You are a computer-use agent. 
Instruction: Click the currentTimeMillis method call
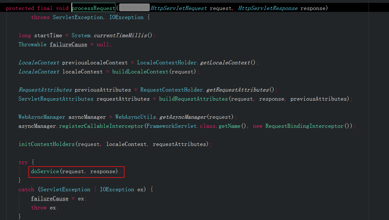click(120, 35)
